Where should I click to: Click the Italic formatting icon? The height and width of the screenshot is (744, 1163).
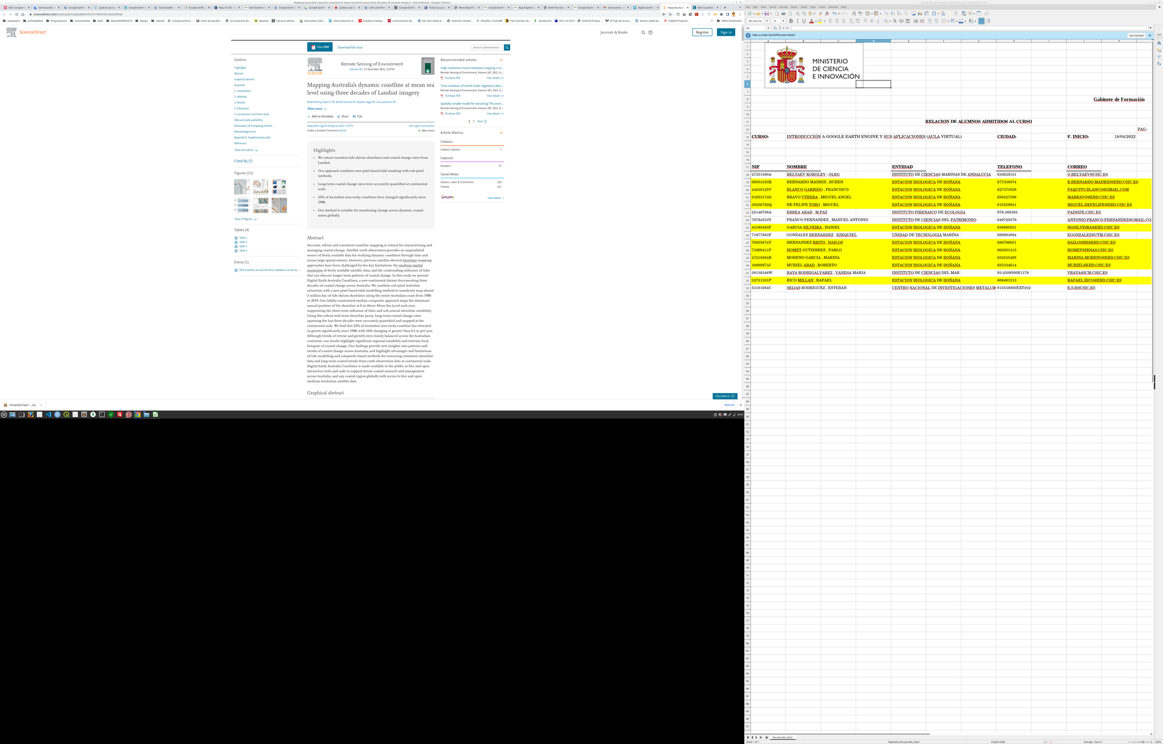pyautogui.click(x=797, y=21)
